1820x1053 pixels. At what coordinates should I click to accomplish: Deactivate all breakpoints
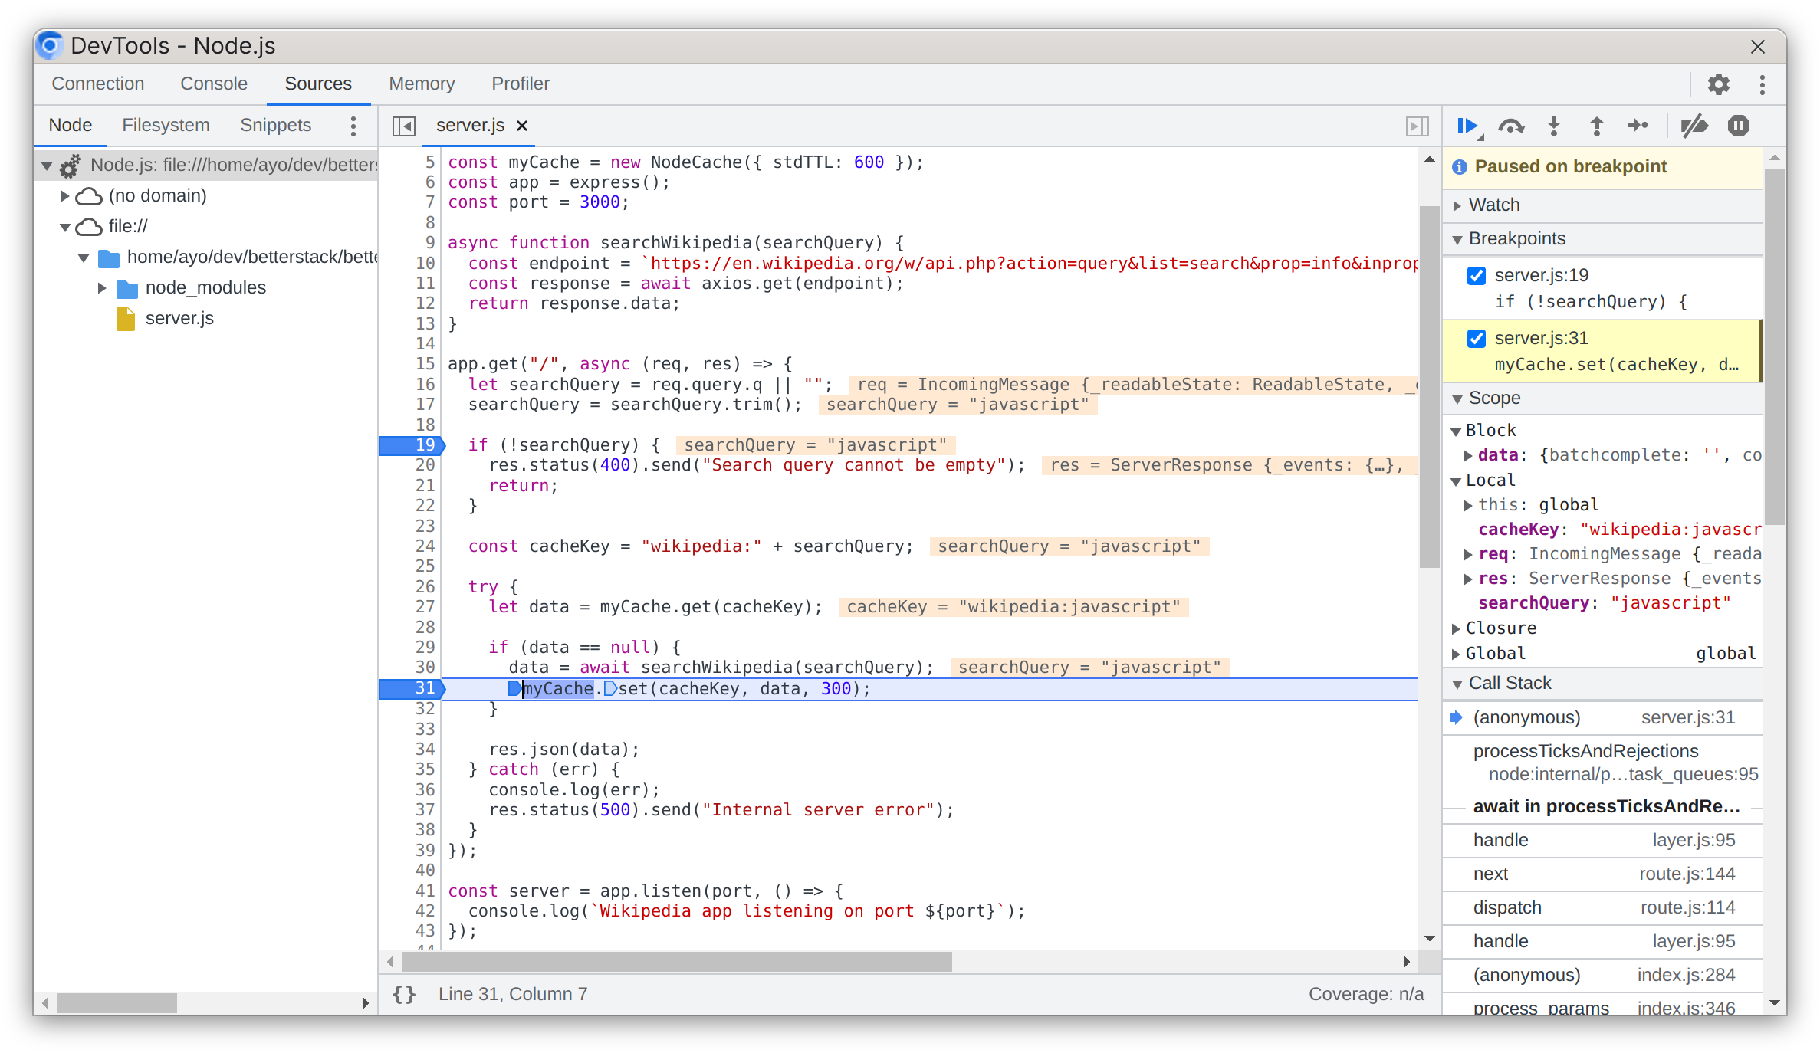(1696, 126)
